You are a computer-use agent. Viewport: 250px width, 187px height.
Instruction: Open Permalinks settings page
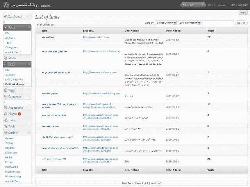(x=11, y=167)
